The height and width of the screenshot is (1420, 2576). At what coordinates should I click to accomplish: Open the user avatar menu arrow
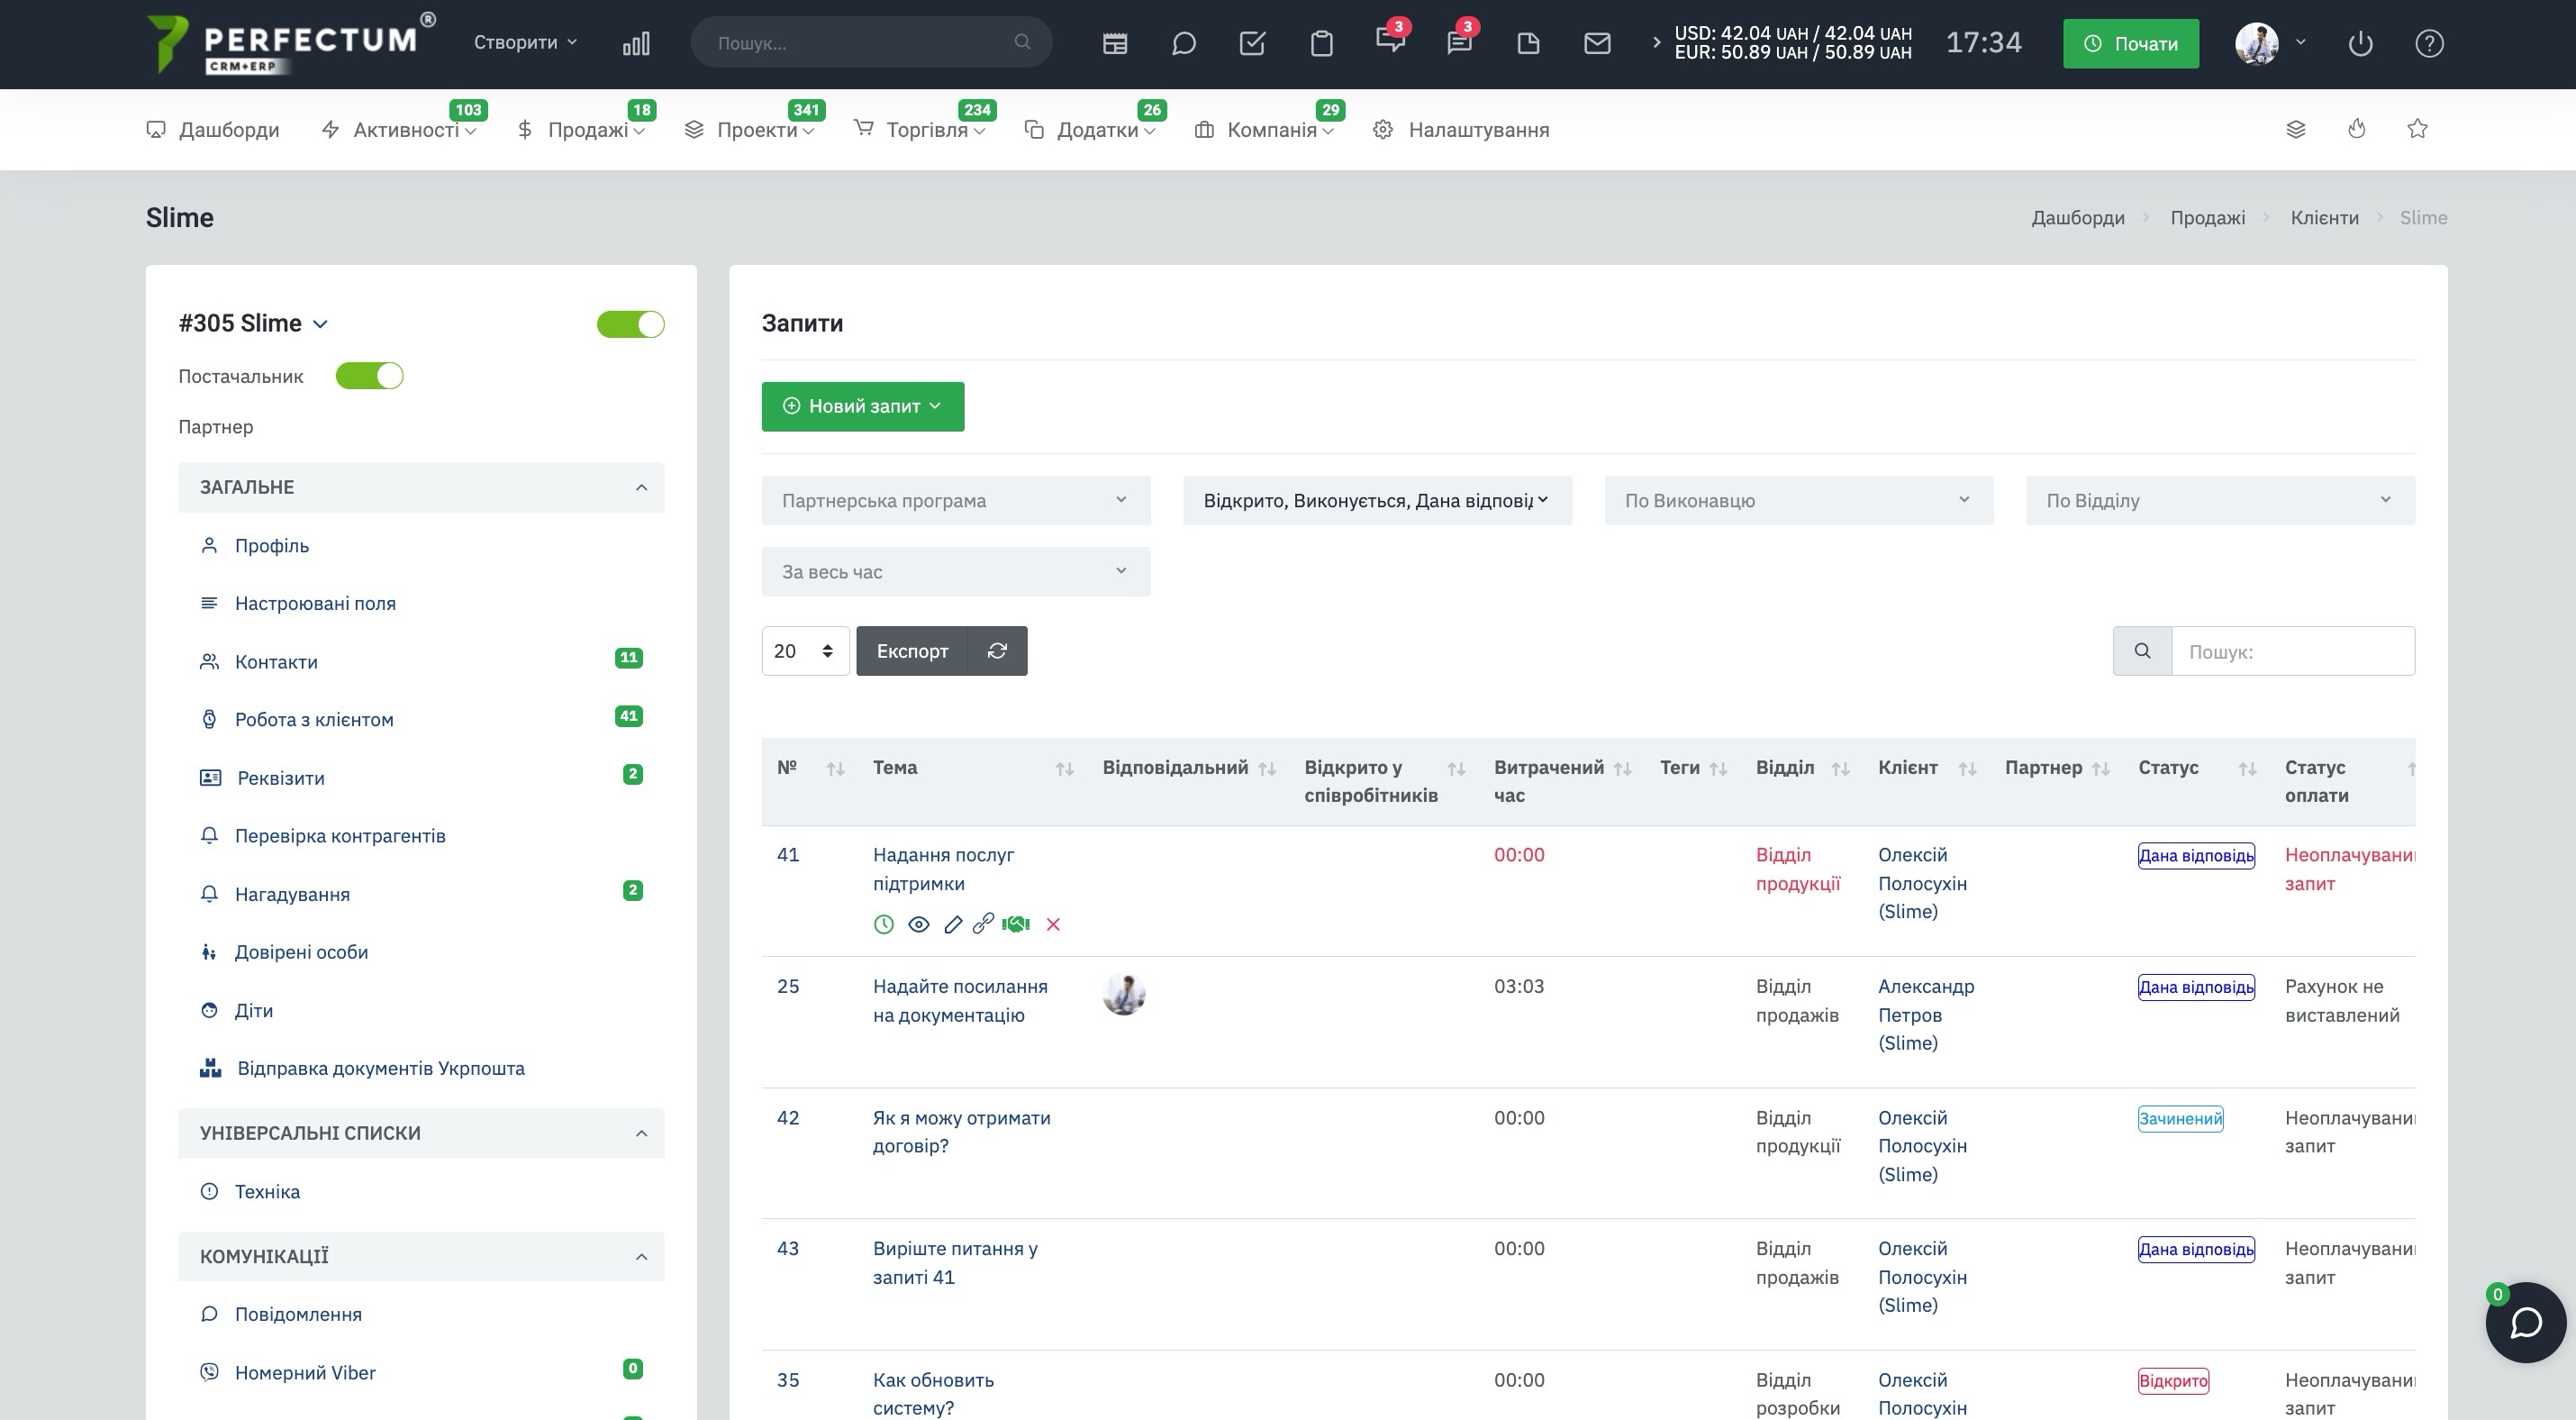pos(2300,42)
